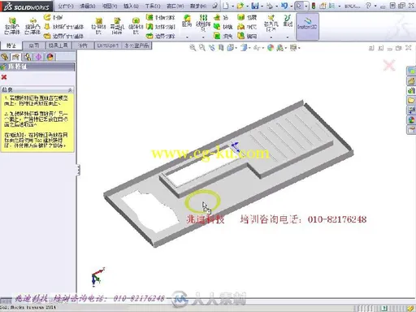The width and height of the screenshot is (416, 312).
Task: Toggle the Section View icon
Action: coord(221,48)
